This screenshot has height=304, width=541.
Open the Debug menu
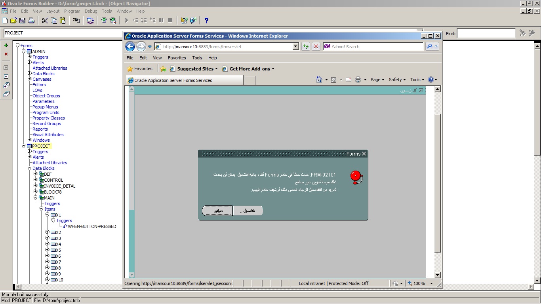(x=91, y=11)
